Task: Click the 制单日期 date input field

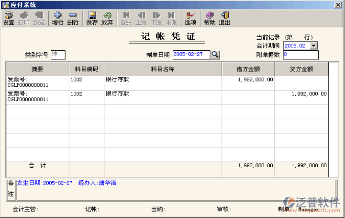Action: [191, 55]
